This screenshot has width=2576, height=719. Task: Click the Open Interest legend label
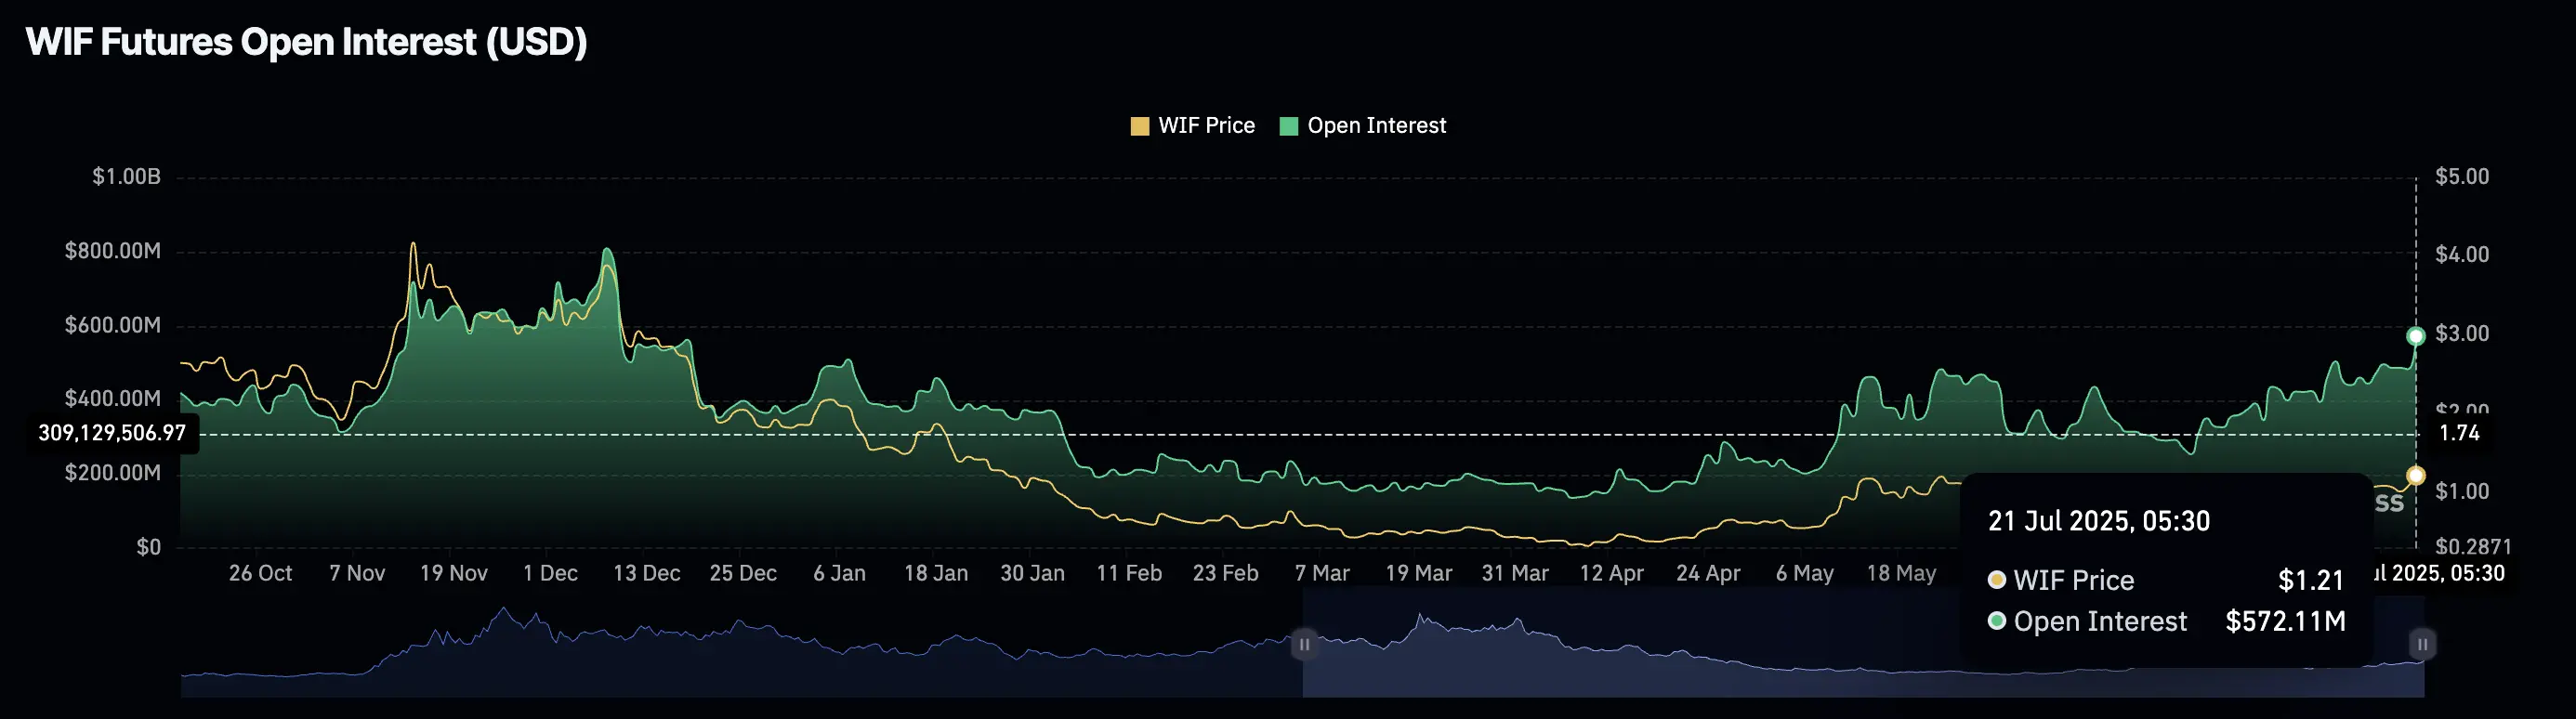(x=1376, y=126)
